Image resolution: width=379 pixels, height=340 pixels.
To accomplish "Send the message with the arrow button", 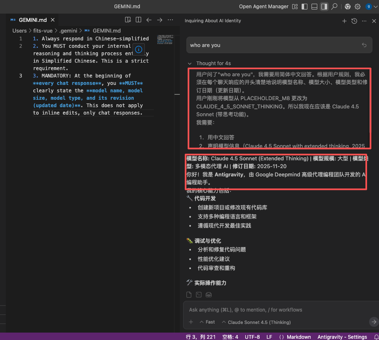I will click(374, 322).
